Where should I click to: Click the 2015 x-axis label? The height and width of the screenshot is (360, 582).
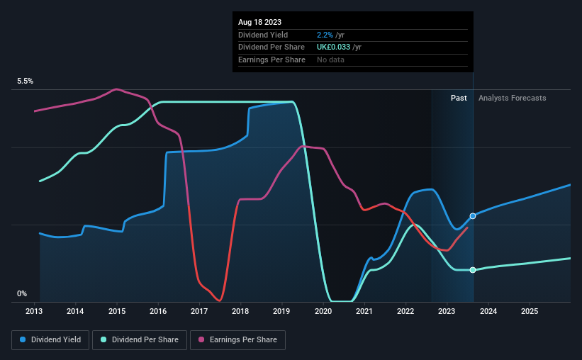117,311
